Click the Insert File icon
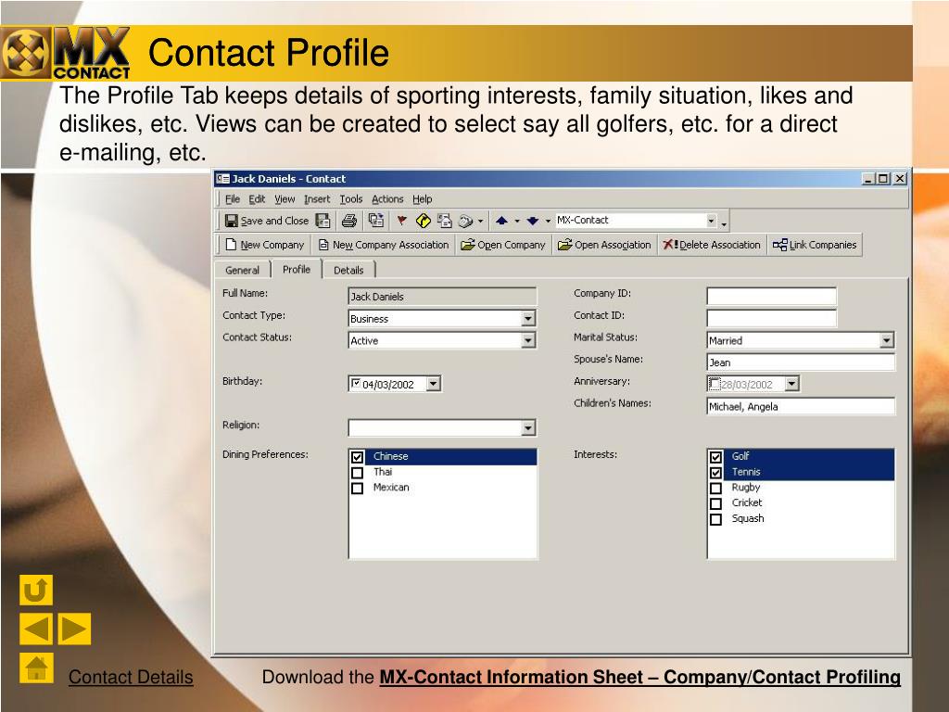This screenshot has height=712, width=949. pos(376,221)
